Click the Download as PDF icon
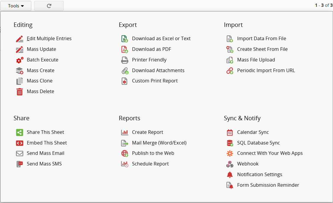 click(125, 49)
